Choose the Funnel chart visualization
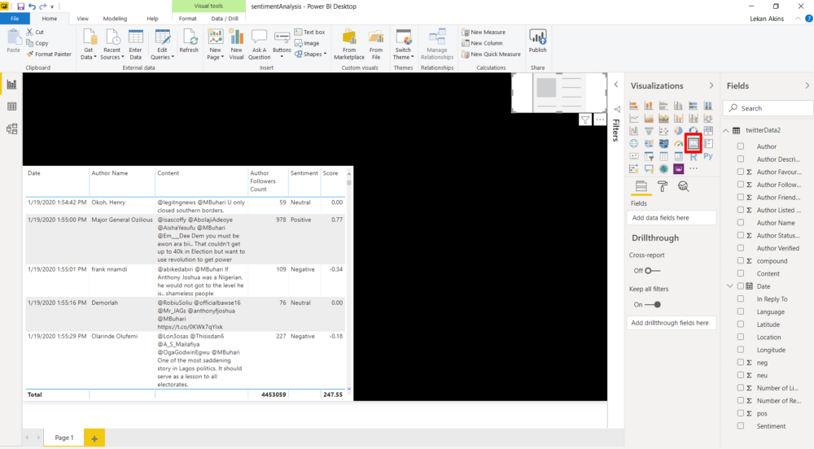The image size is (814, 449). point(649,131)
